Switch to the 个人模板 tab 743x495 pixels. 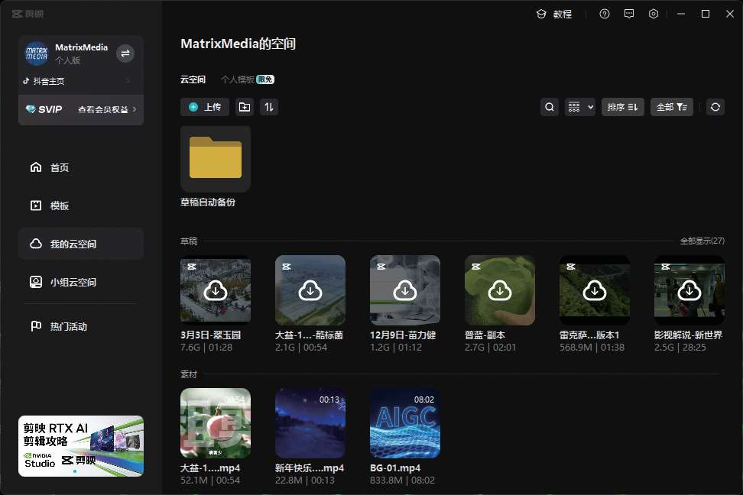[x=238, y=79]
